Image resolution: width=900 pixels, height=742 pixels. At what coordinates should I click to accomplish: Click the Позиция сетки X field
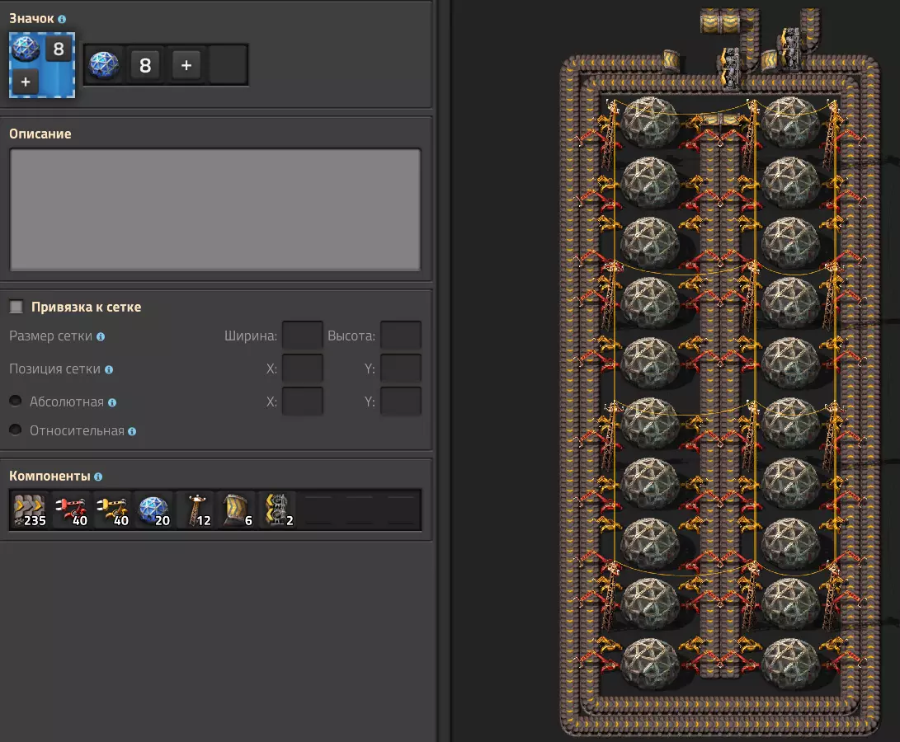tap(303, 369)
